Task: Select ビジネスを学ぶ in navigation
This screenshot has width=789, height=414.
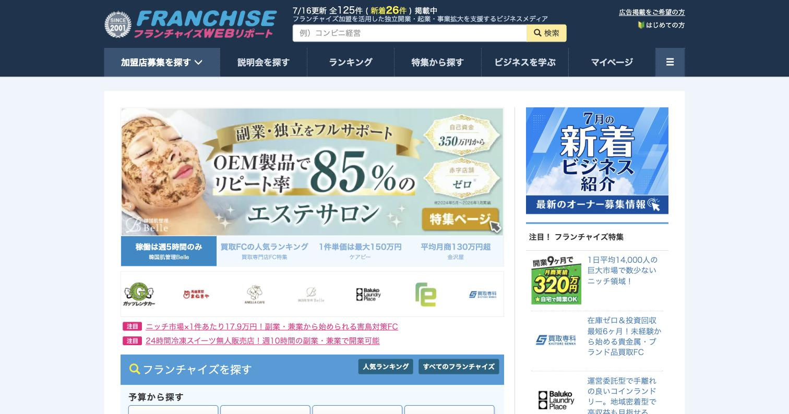Action: 525,62
